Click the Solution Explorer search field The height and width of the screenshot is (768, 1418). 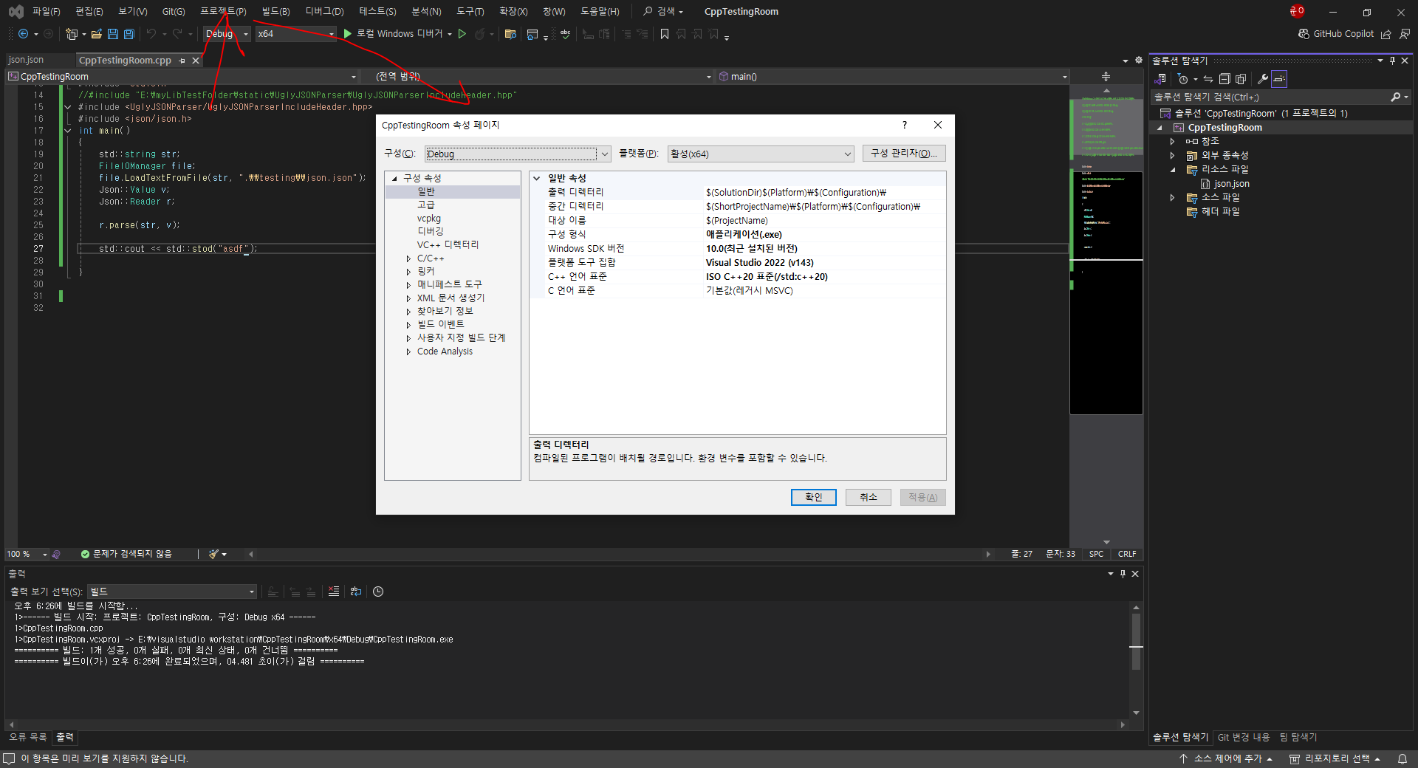pyautogui.click(x=1270, y=97)
